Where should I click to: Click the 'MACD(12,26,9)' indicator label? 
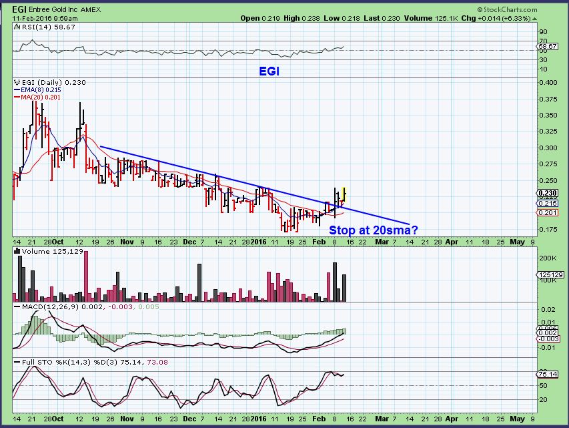(x=50, y=306)
